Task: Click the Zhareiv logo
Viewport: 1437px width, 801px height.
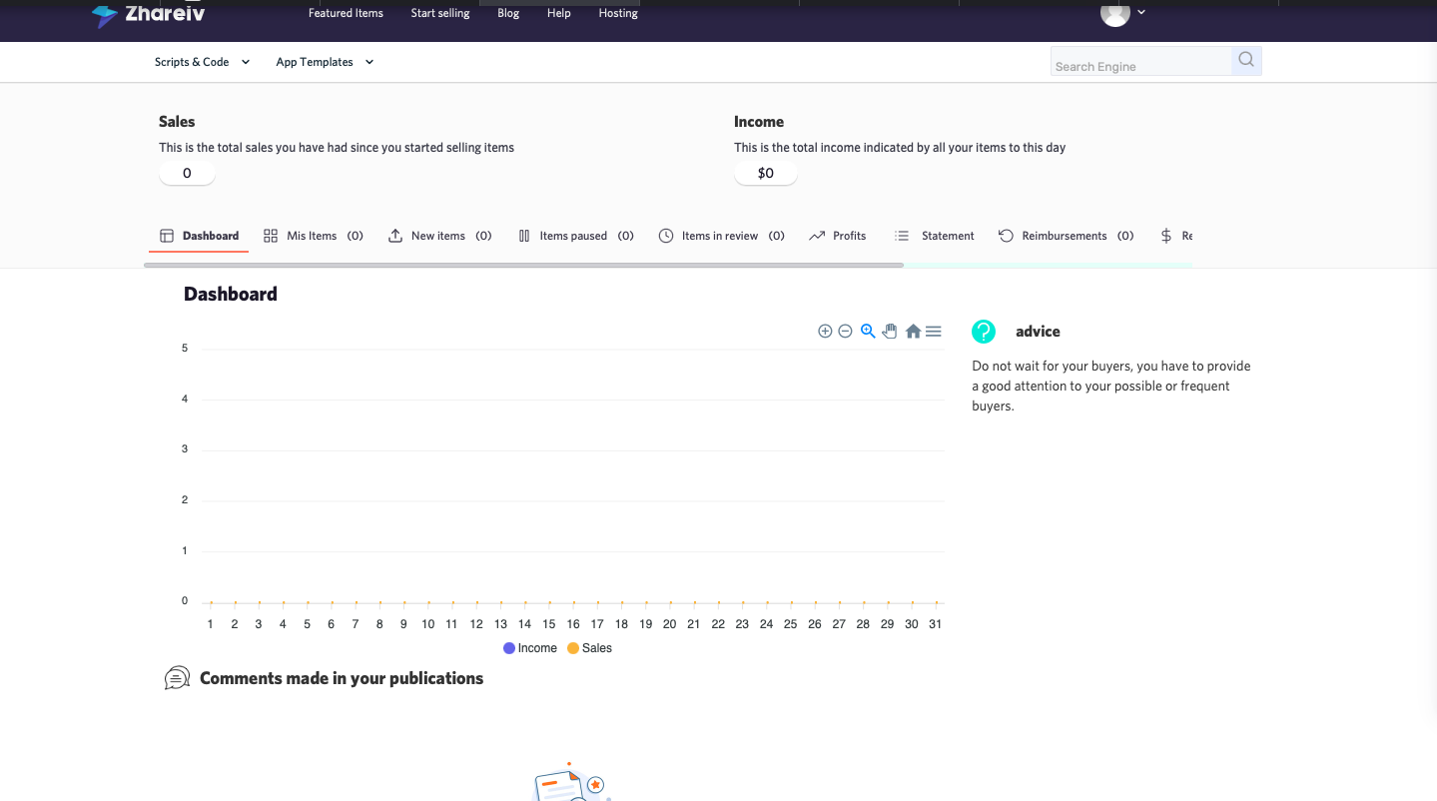Action: point(148,14)
